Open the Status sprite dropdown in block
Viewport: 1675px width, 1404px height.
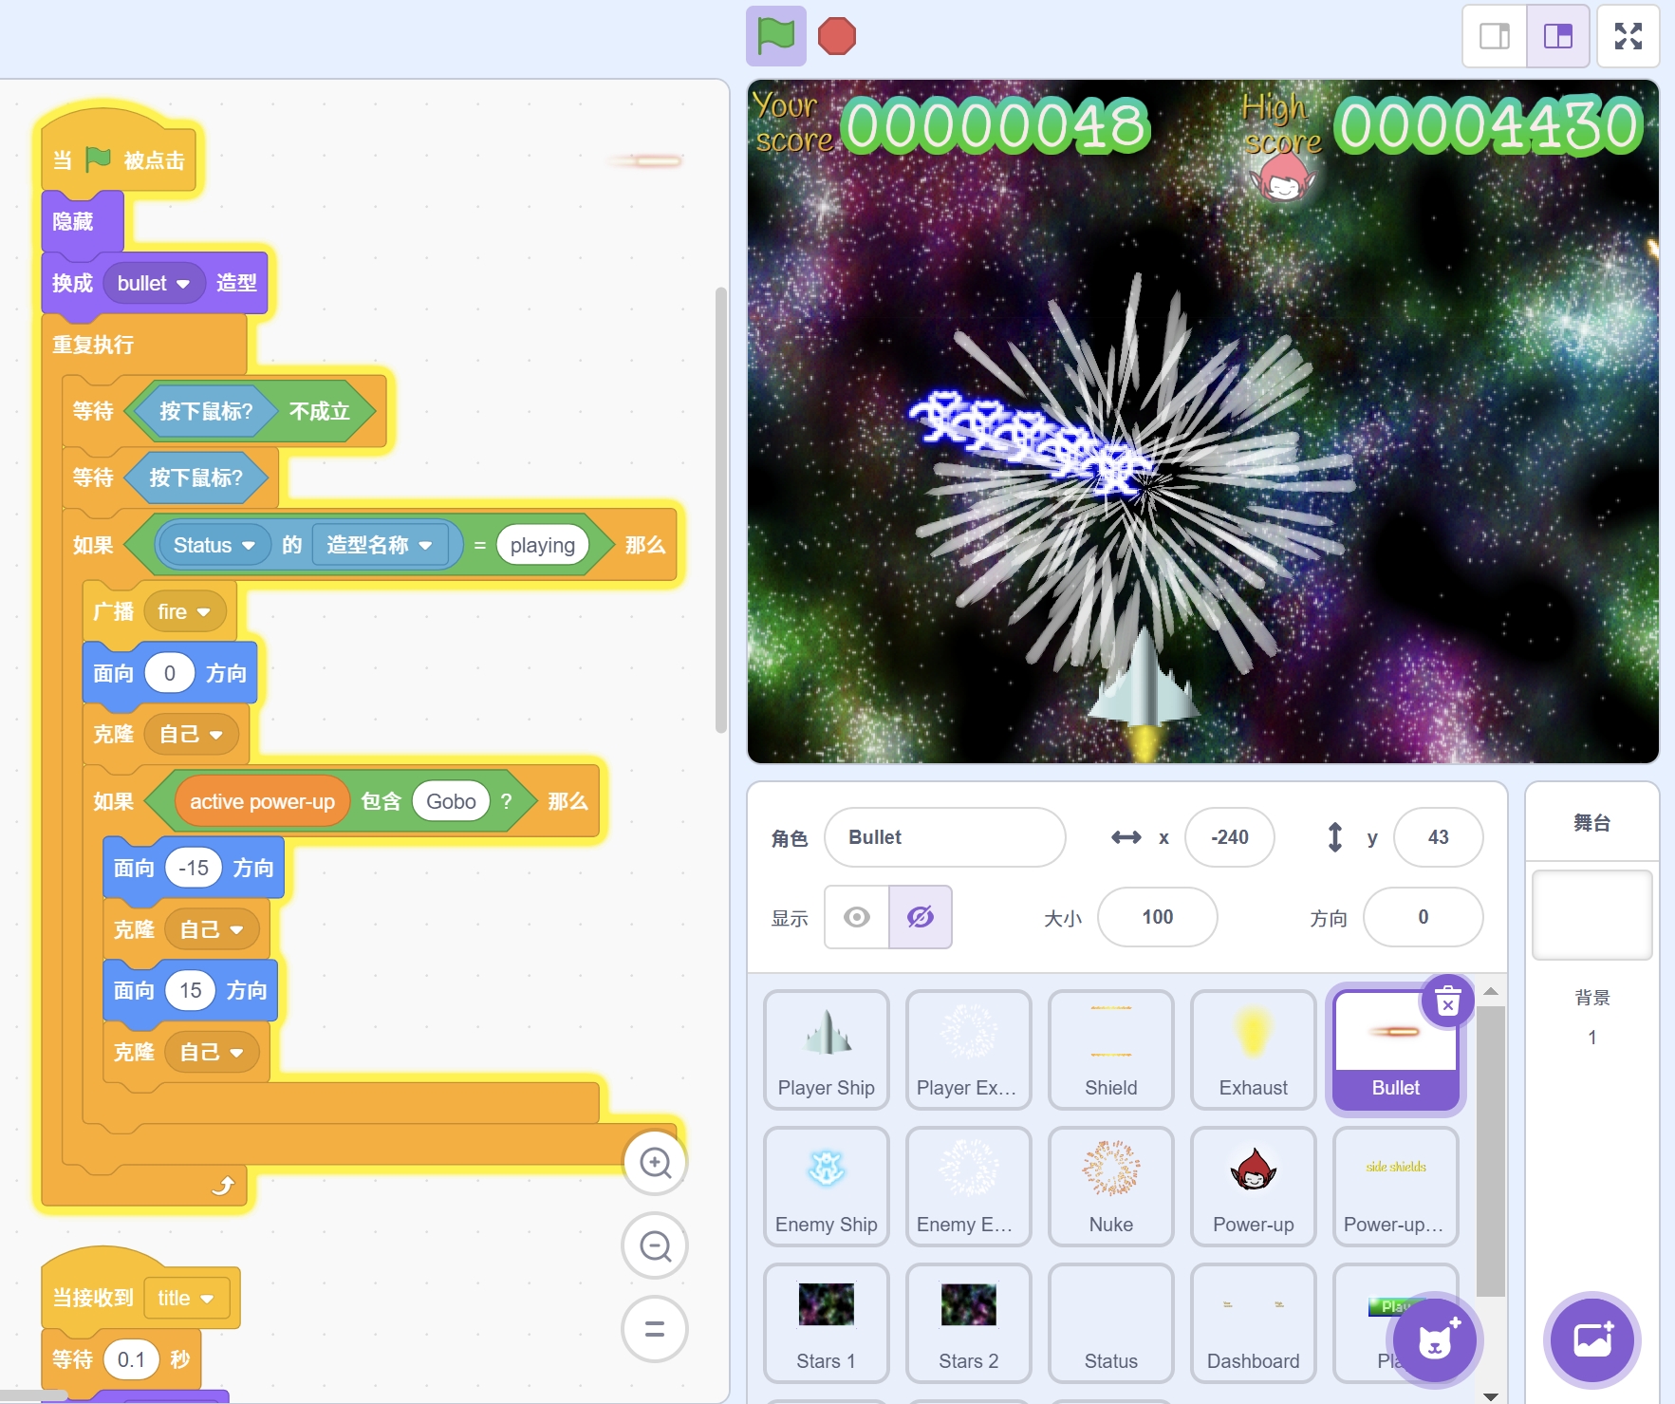[x=249, y=546]
